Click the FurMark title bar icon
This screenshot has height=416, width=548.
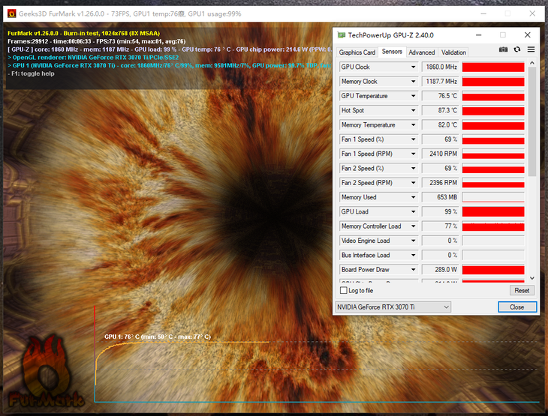click(11, 13)
